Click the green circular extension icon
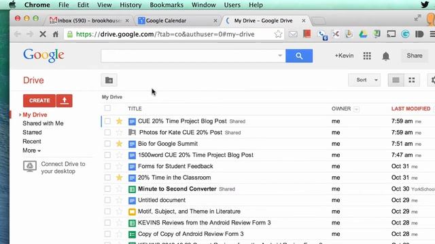Image resolution: width=435 pixels, height=244 pixels. coord(405,34)
